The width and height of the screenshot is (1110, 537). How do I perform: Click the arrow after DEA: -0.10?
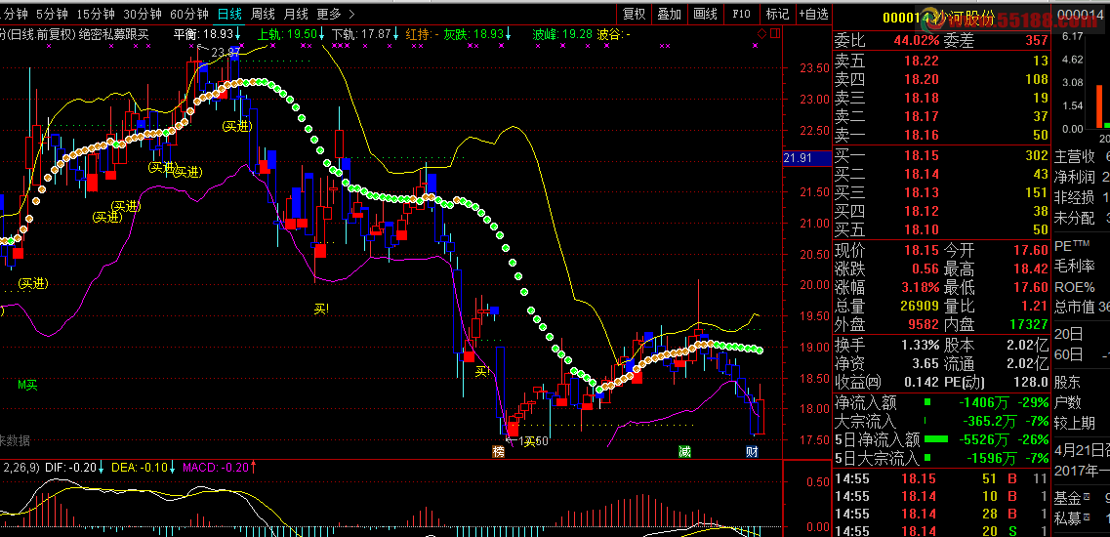pyautogui.click(x=173, y=467)
